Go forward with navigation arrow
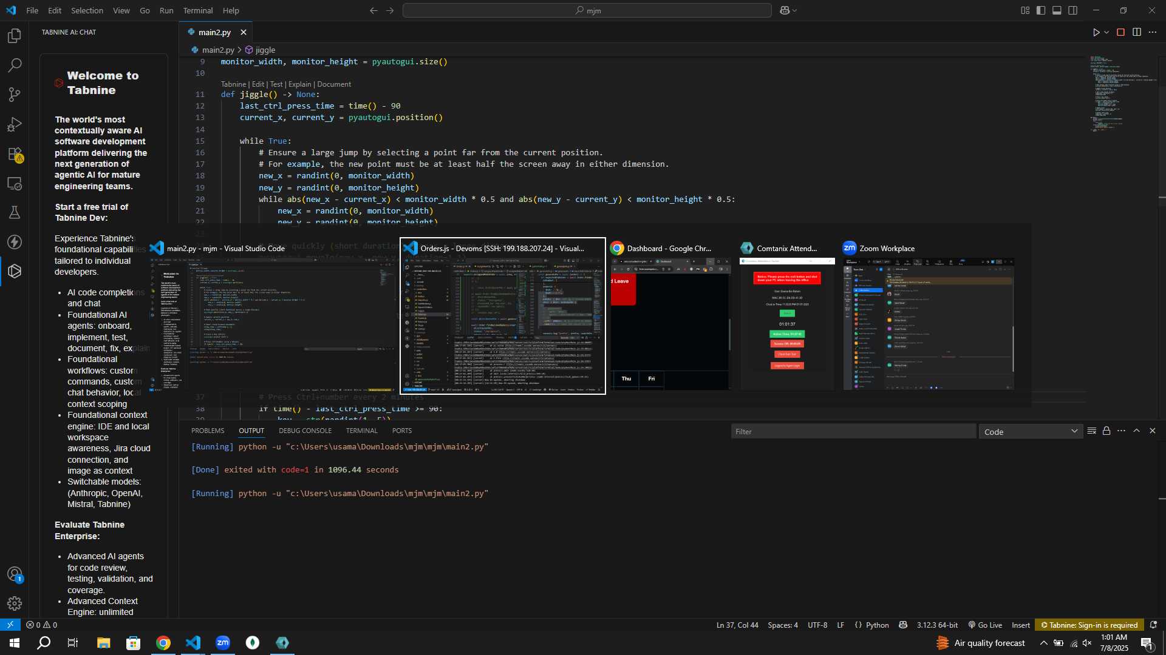 390,10
